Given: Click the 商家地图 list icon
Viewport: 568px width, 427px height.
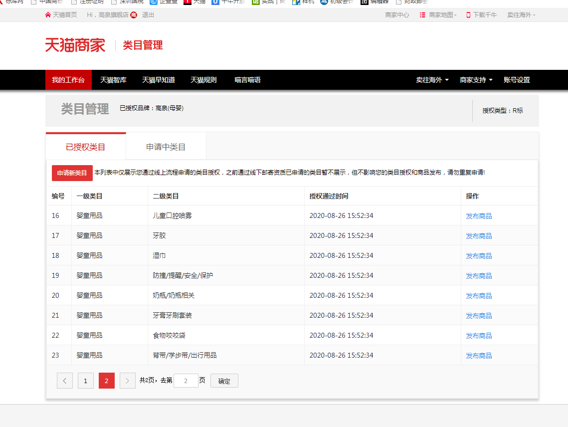Looking at the screenshot, I should coord(422,15).
